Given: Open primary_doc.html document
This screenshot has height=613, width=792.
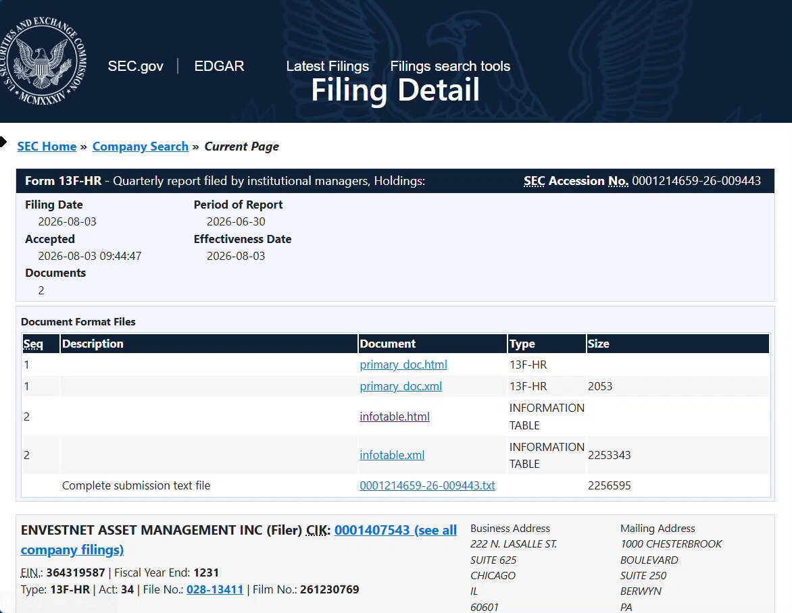Looking at the screenshot, I should coord(403,365).
